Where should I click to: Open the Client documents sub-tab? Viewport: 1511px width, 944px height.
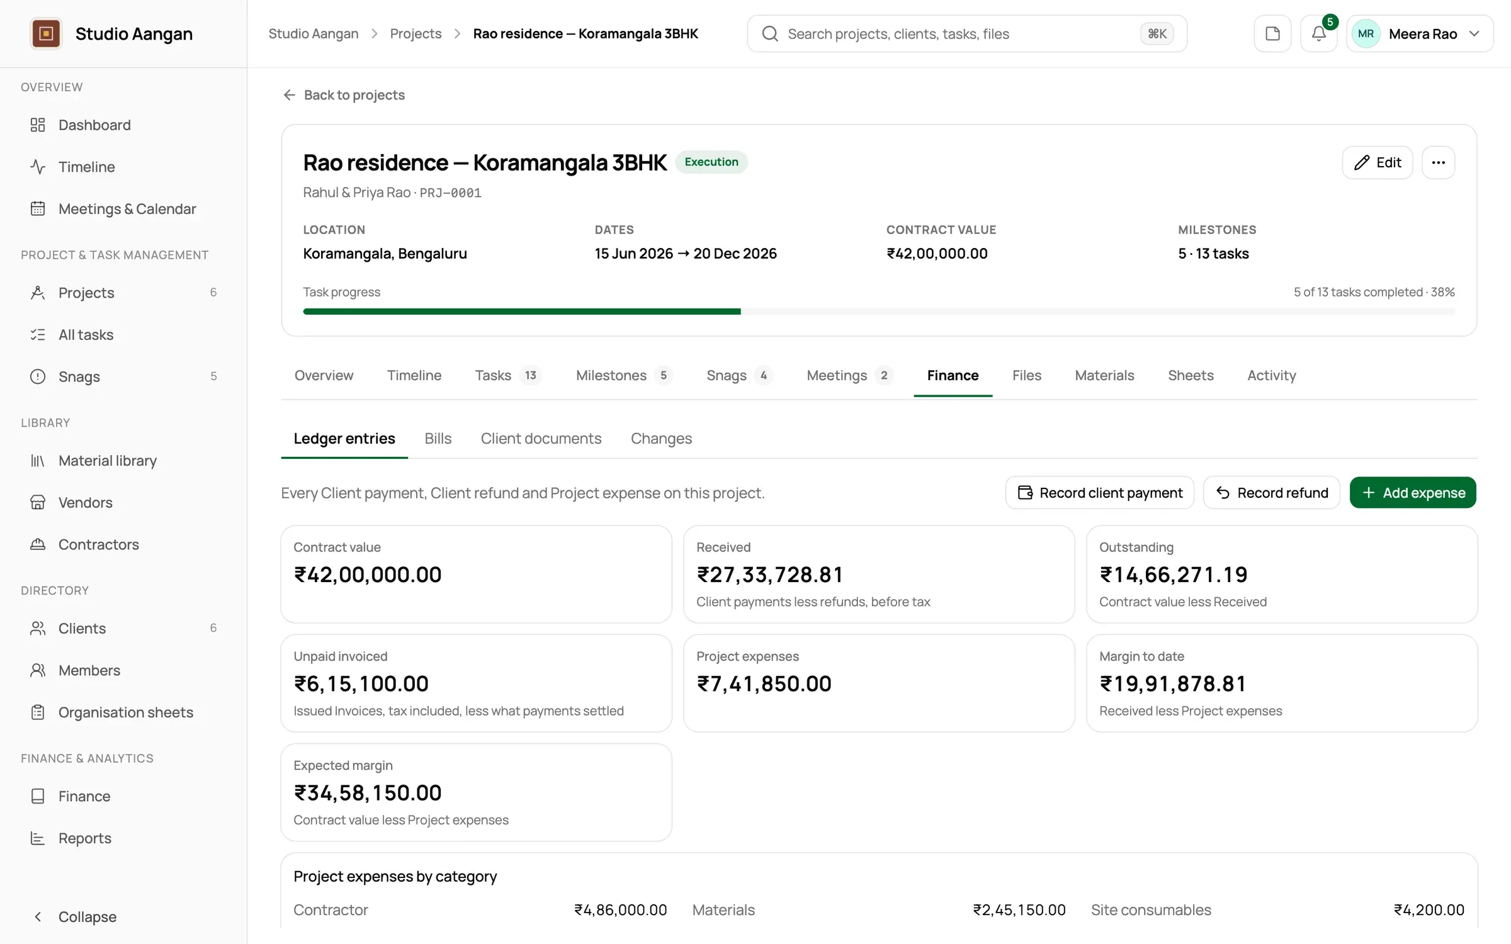[x=541, y=438]
